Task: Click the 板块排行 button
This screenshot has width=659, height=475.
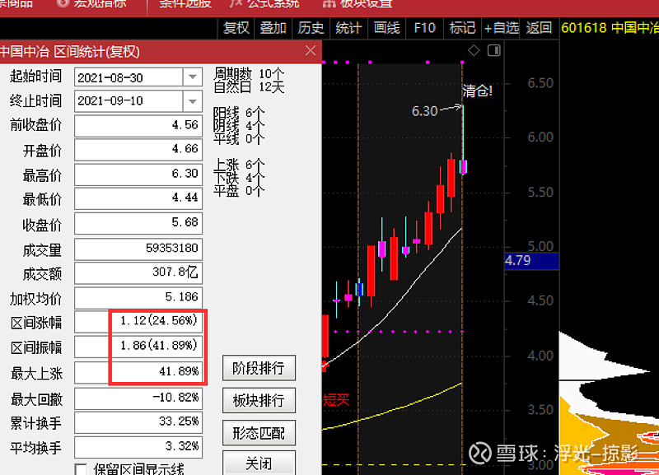Action: 259,400
